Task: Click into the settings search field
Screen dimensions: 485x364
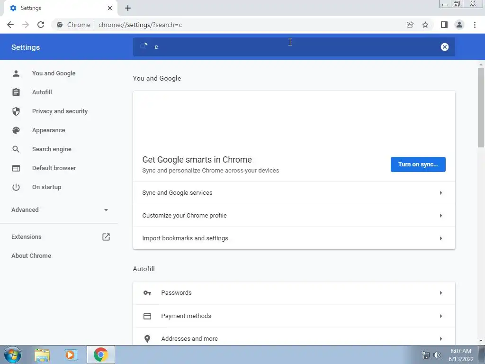Action: [x=294, y=47]
